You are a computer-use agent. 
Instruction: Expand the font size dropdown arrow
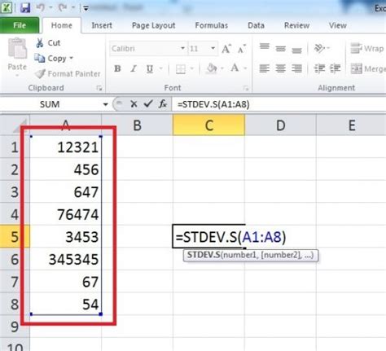[x=213, y=49]
